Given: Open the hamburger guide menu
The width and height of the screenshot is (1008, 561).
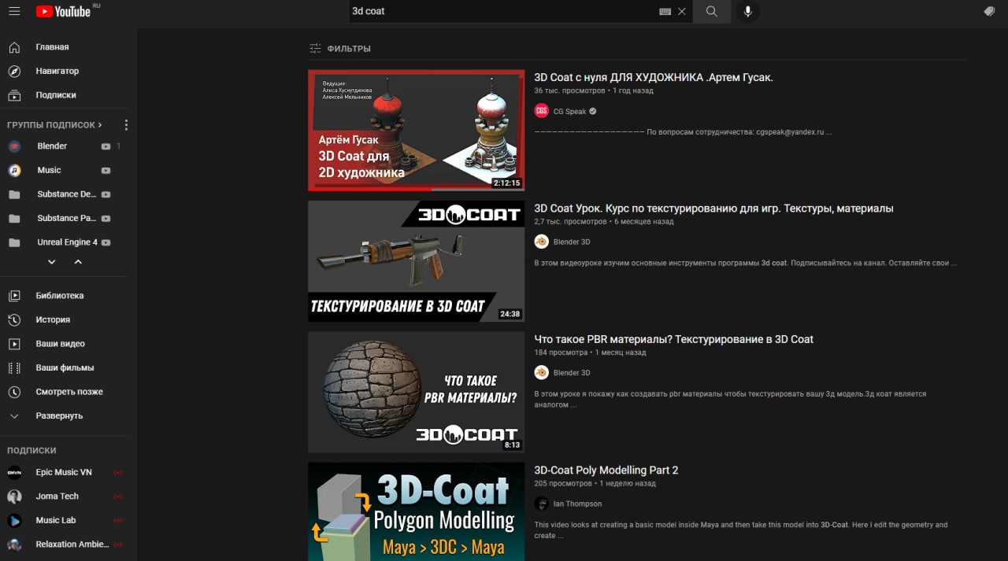Looking at the screenshot, I should point(14,11).
